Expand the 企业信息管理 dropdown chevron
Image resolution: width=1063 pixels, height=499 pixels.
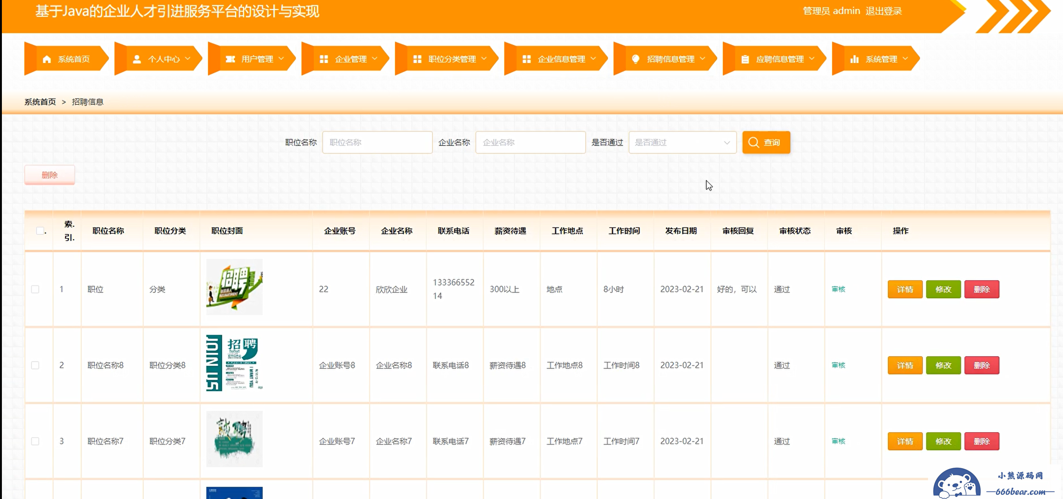pyautogui.click(x=593, y=58)
